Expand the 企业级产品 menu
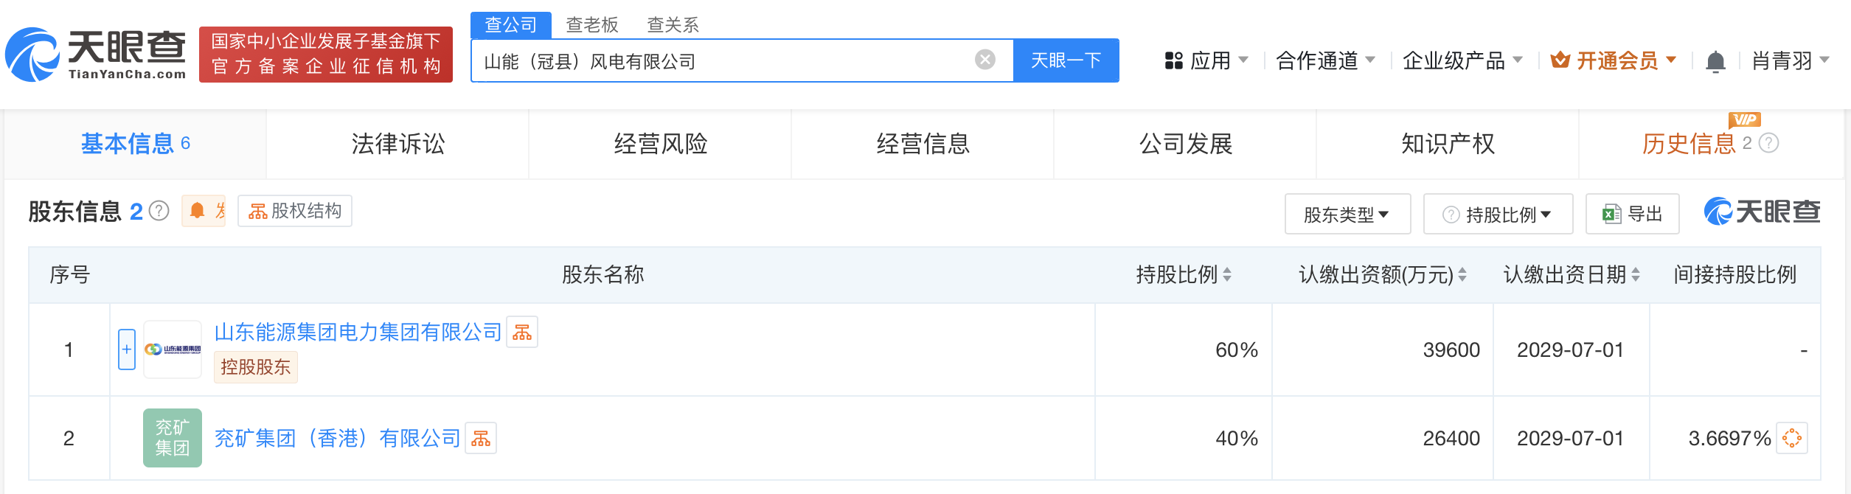The image size is (1851, 494). point(1462,60)
